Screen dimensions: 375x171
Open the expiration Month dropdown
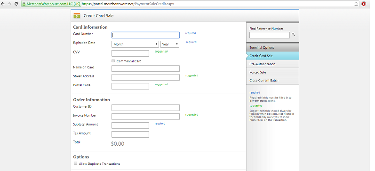coord(135,45)
